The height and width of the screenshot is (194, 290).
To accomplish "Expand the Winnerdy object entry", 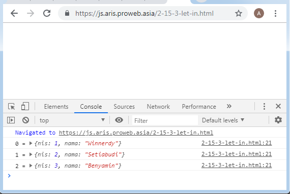I will click(31, 143).
